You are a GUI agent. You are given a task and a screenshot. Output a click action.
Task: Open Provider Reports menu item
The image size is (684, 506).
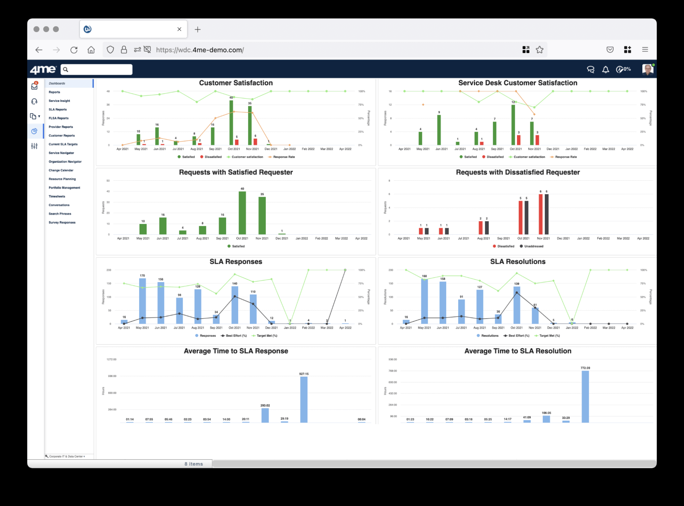(61, 127)
